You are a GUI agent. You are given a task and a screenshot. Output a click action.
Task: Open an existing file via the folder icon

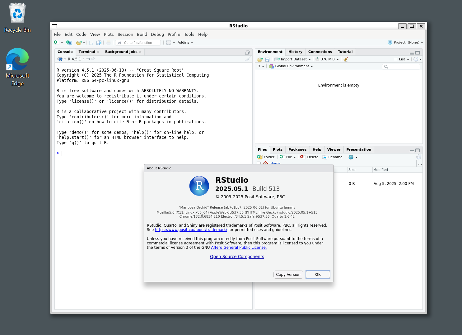79,43
